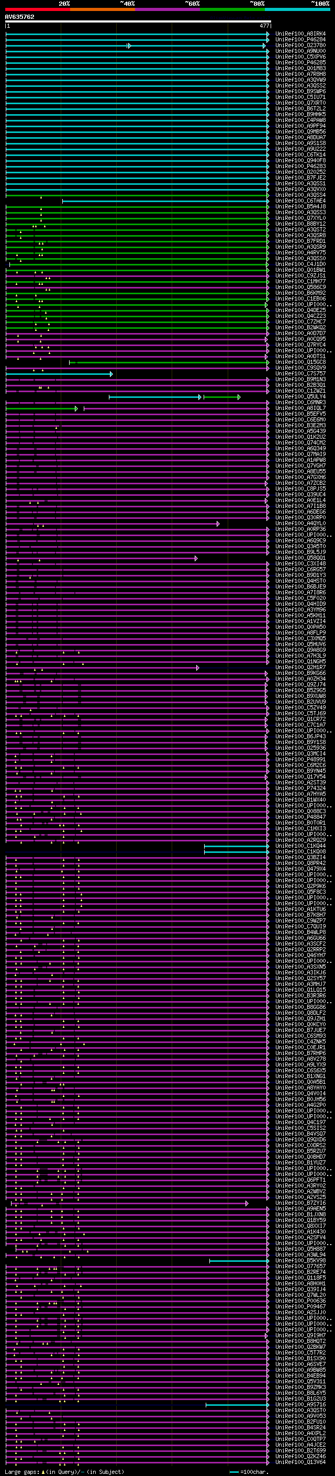Select label UniRef100_Q5ULY4
This screenshot has width=335, height=1476.
[x=300, y=396]
